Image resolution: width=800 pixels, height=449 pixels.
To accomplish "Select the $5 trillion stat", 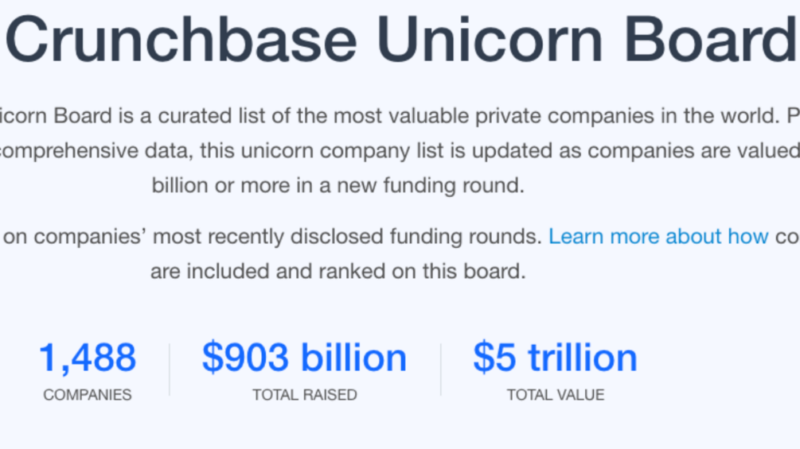I will [x=555, y=358].
